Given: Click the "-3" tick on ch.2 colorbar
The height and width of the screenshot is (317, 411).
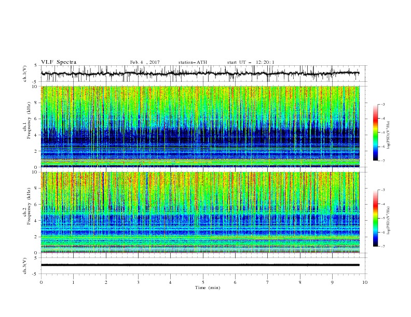Looking at the screenshot, I should point(382,190).
